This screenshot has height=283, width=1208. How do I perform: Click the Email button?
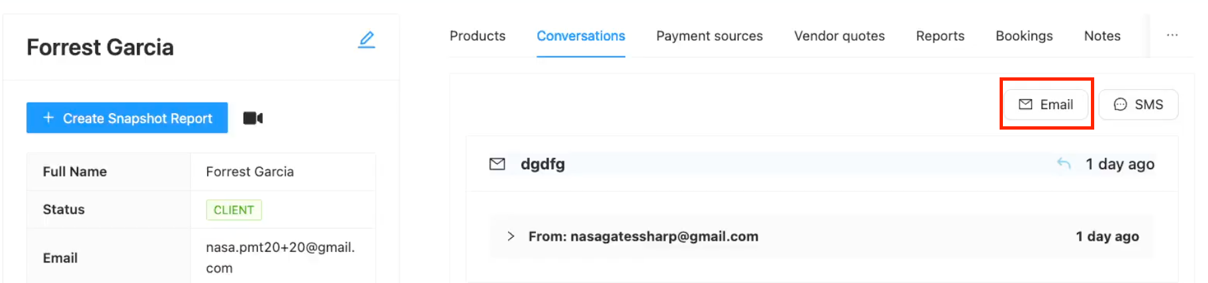(x=1046, y=104)
